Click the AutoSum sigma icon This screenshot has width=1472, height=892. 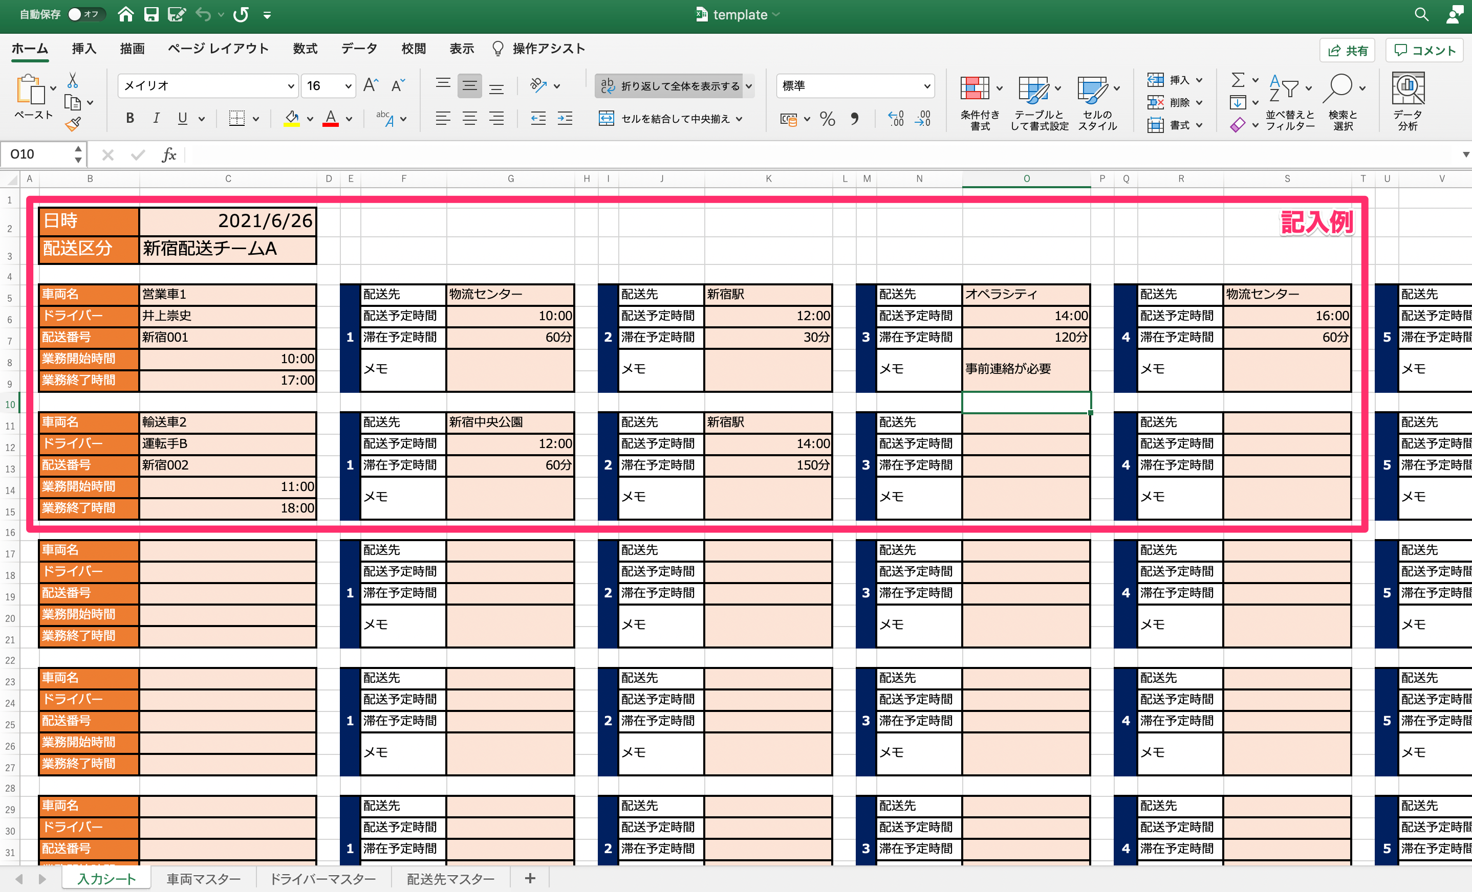click(x=1238, y=80)
